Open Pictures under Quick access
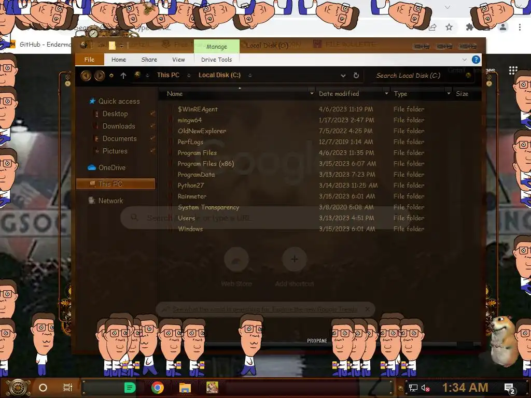Image resolution: width=531 pixels, height=398 pixels. [x=110, y=151]
